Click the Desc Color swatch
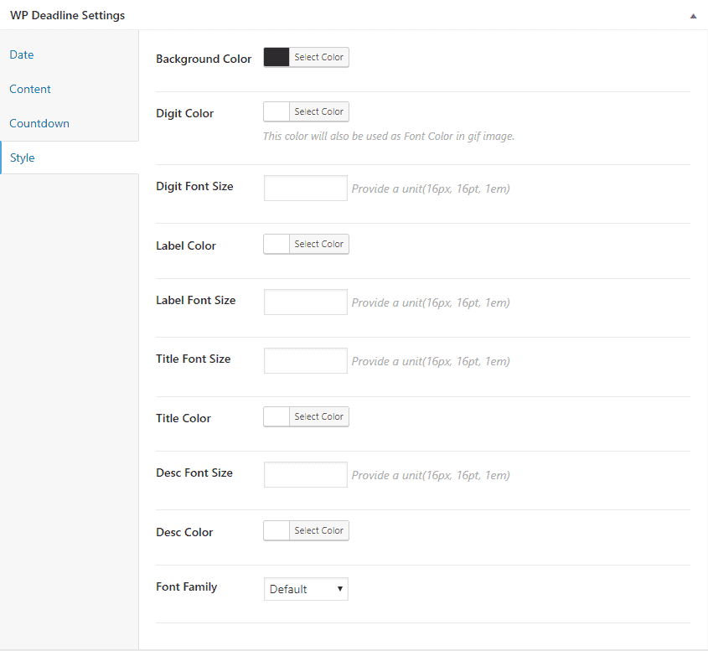 (276, 530)
